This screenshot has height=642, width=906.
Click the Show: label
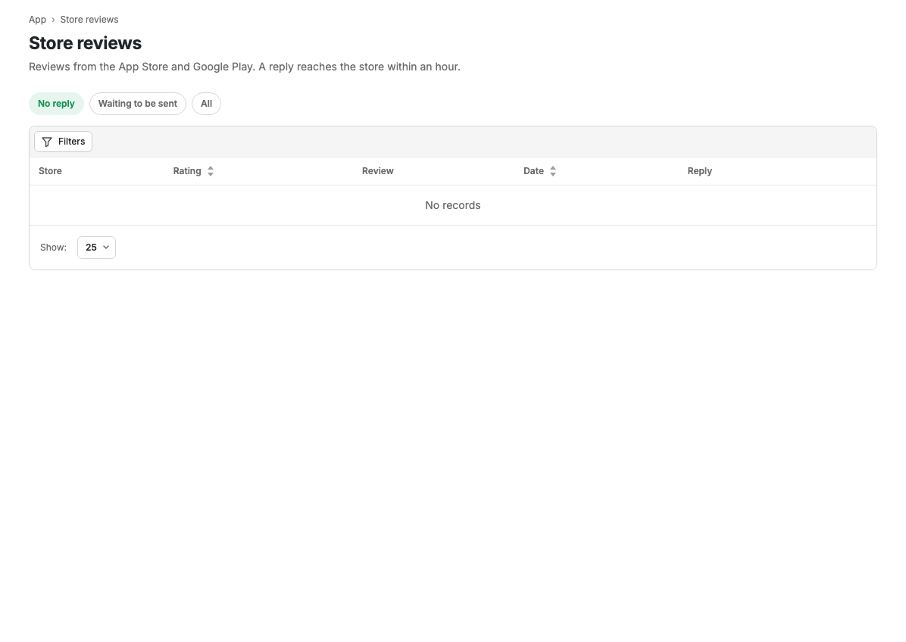(53, 248)
